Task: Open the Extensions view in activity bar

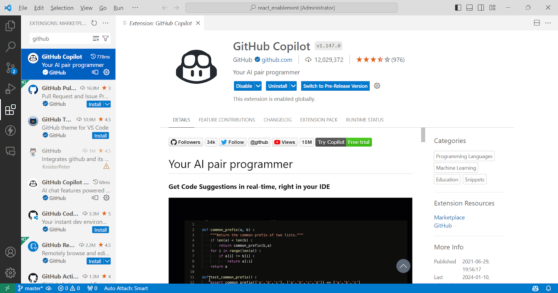Action: [x=10, y=110]
